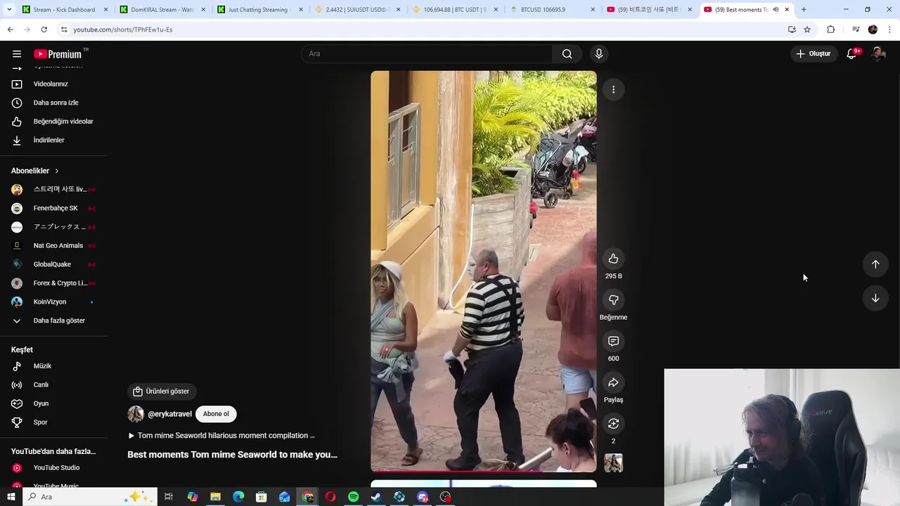Screen dimensions: 900x506
Task: Open a new browser tab
Action: [x=804, y=10]
